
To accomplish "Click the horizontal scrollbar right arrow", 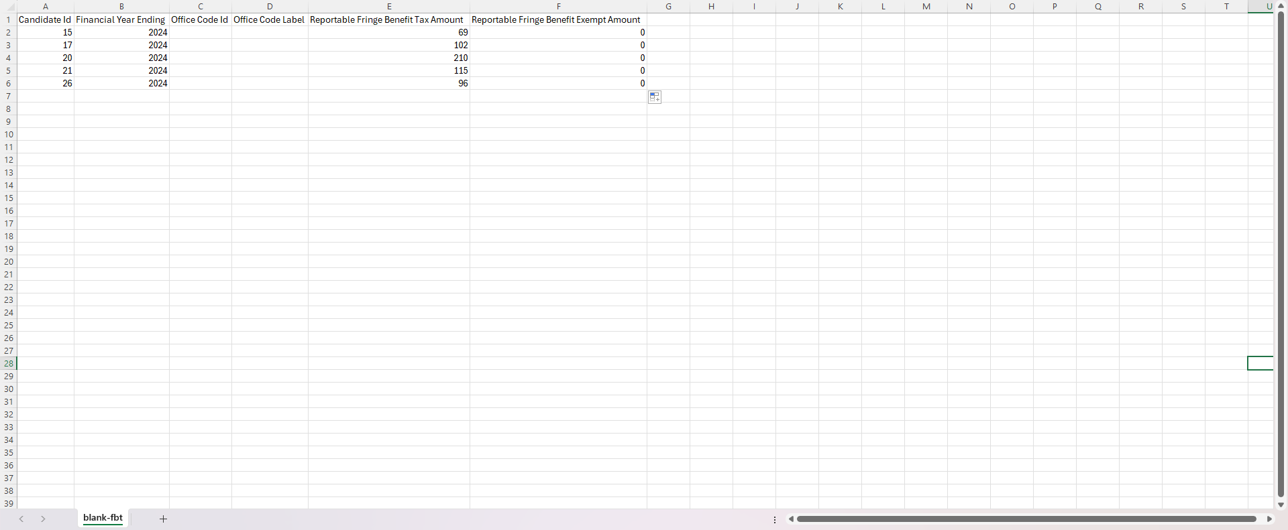I will 1269,519.
